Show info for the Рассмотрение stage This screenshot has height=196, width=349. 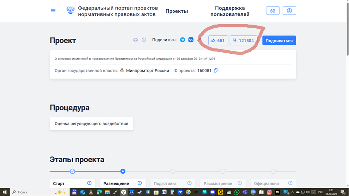(240, 183)
